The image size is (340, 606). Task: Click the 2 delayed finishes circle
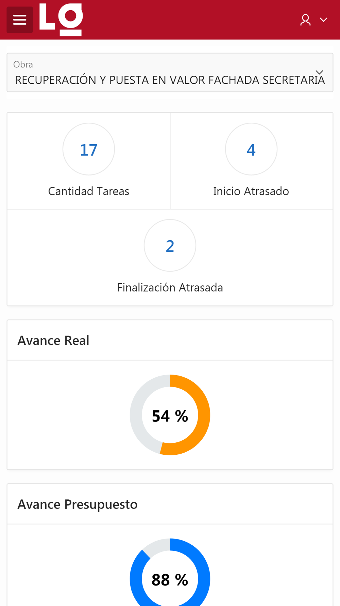pos(170,245)
